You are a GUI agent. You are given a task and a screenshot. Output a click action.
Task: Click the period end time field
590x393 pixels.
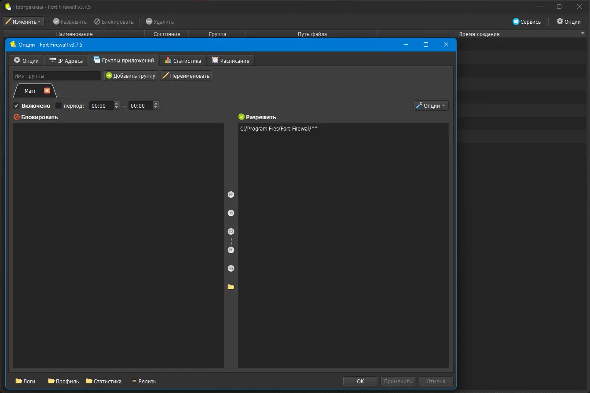click(x=141, y=106)
